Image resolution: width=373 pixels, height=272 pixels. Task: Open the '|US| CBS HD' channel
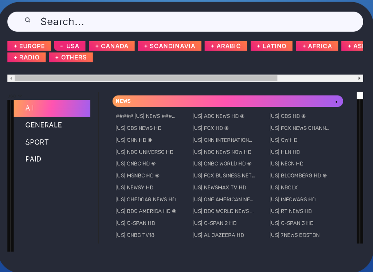click(x=287, y=116)
